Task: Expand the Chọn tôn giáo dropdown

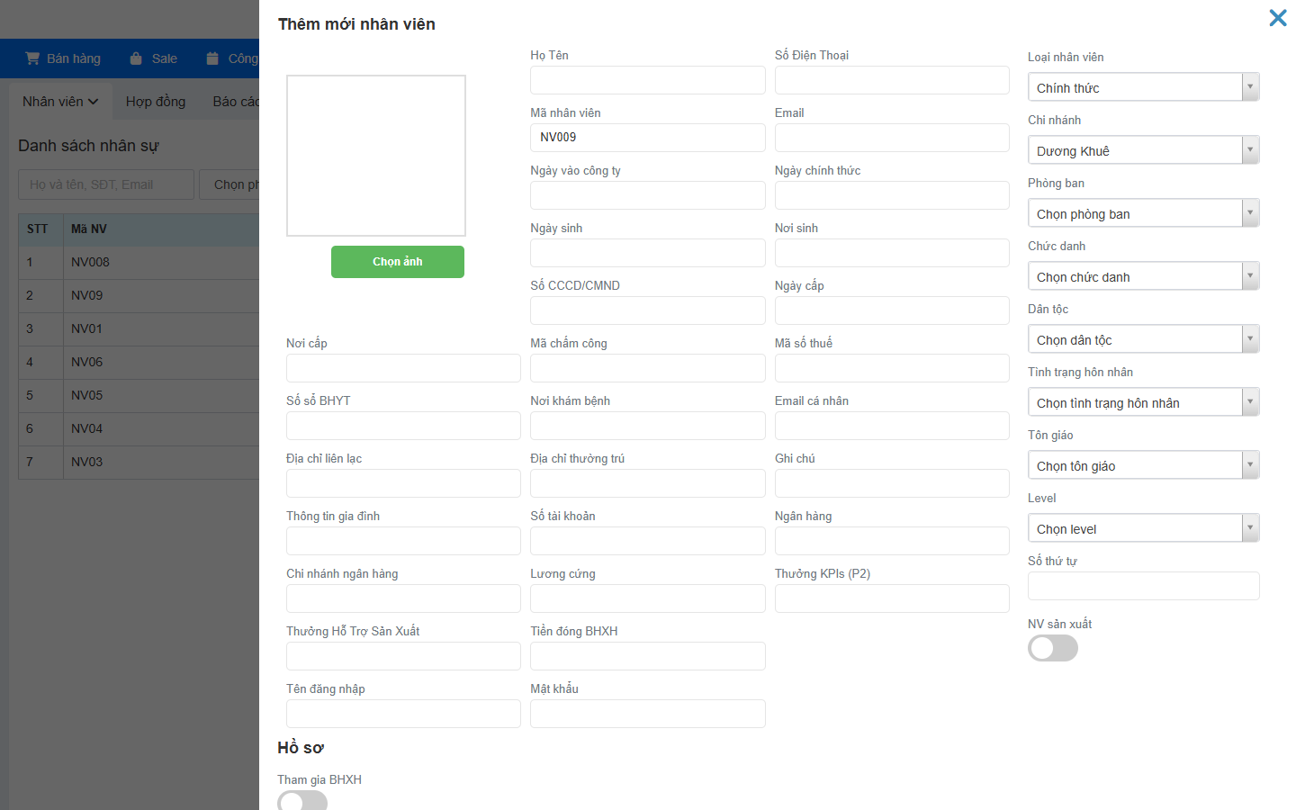Action: tap(1143, 465)
